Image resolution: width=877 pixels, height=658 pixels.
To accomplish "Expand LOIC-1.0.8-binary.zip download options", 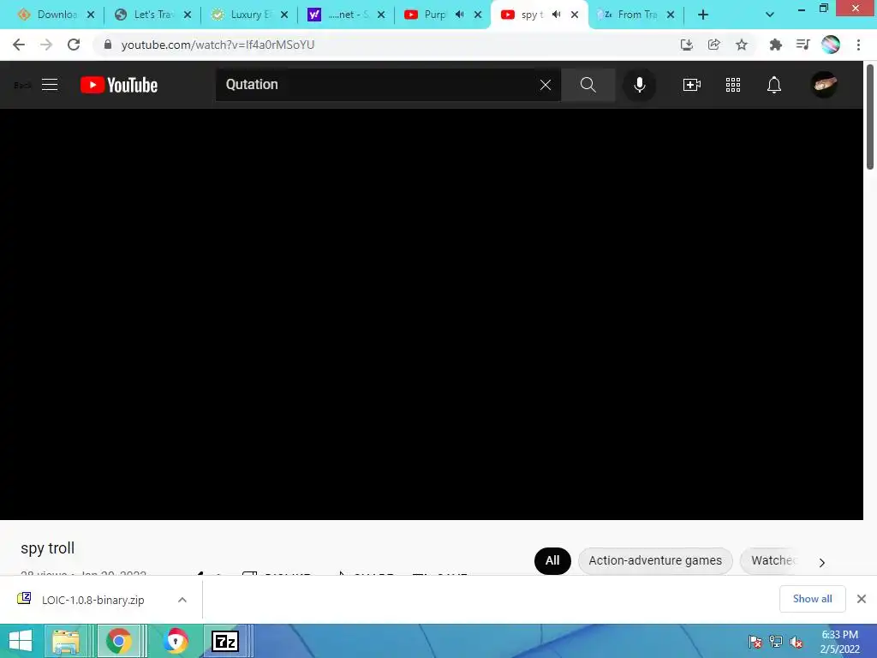I will [x=182, y=600].
